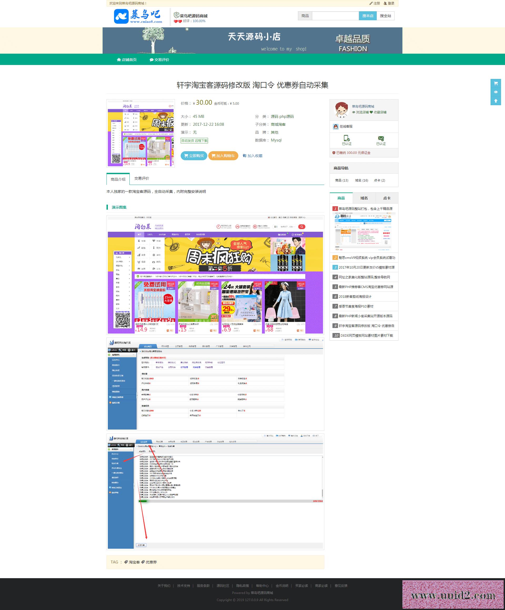Click the 搜本店 search button
The height and width of the screenshot is (610, 505).
pos(368,16)
